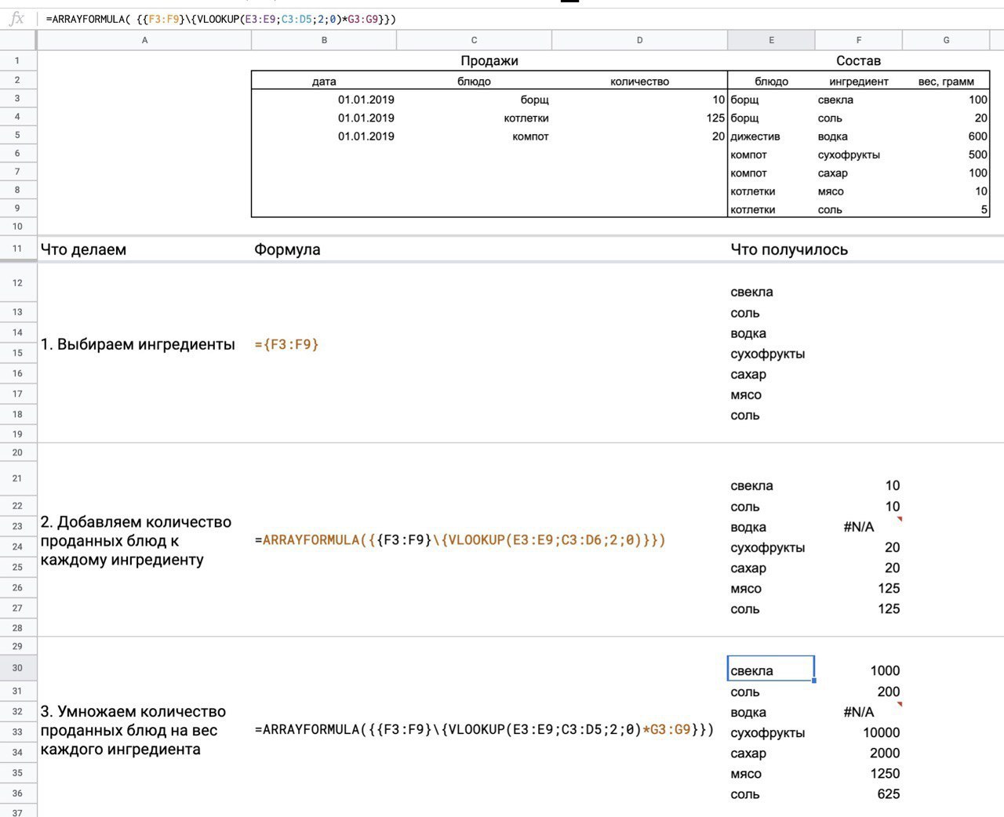Click the fill handle of the selected 'свекла' cell
The image size is (1004, 817).
[814, 681]
